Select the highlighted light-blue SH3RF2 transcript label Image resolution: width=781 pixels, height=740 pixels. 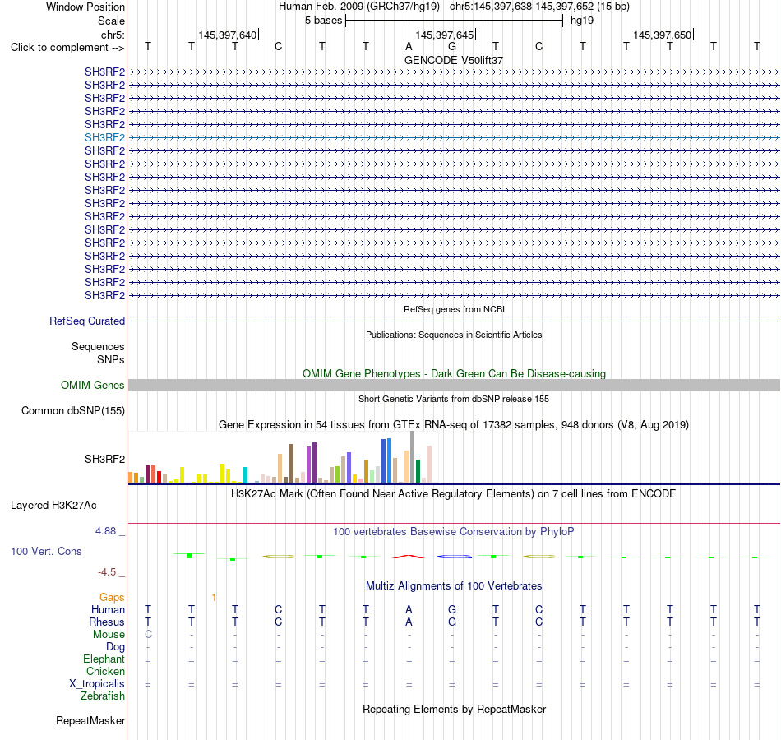[x=104, y=137]
